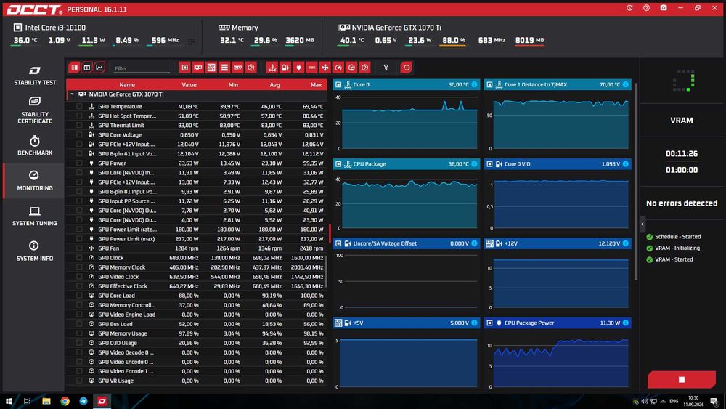Click the info dot on CPU Package Power graph
This screenshot has height=409, width=726.
click(626, 323)
